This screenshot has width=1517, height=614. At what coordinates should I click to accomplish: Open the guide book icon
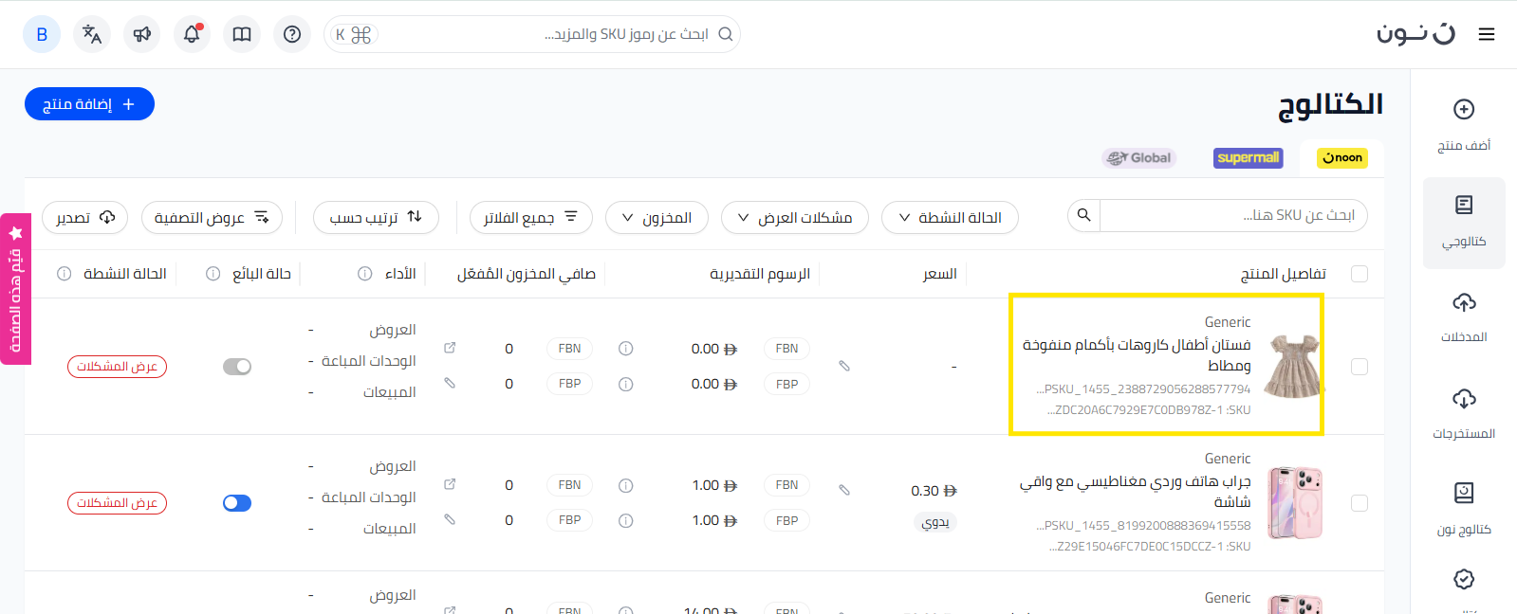242,34
